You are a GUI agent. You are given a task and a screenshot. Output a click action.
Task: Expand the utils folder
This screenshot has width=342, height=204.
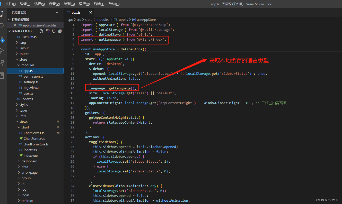point(35,116)
